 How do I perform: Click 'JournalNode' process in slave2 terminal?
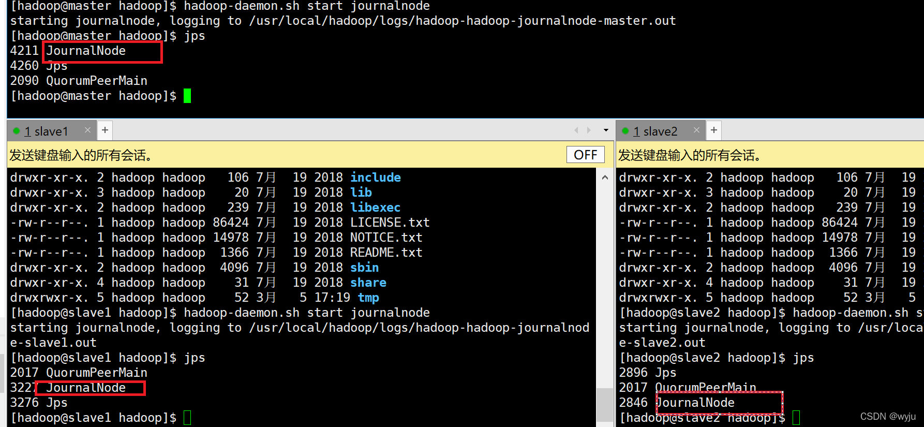click(x=695, y=403)
